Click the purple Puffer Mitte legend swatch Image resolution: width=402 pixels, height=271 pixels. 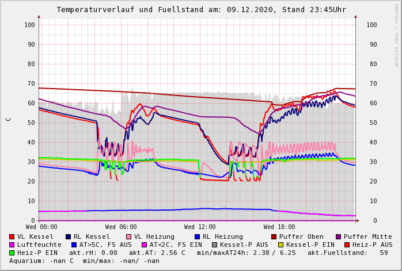point(339,236)
